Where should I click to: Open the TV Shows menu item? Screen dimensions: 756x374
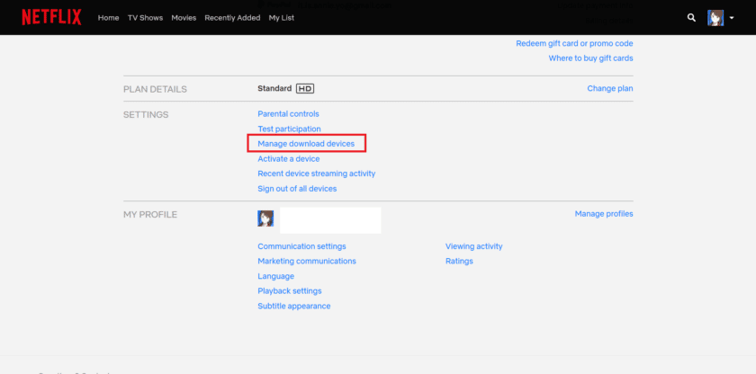coord(145,18)
